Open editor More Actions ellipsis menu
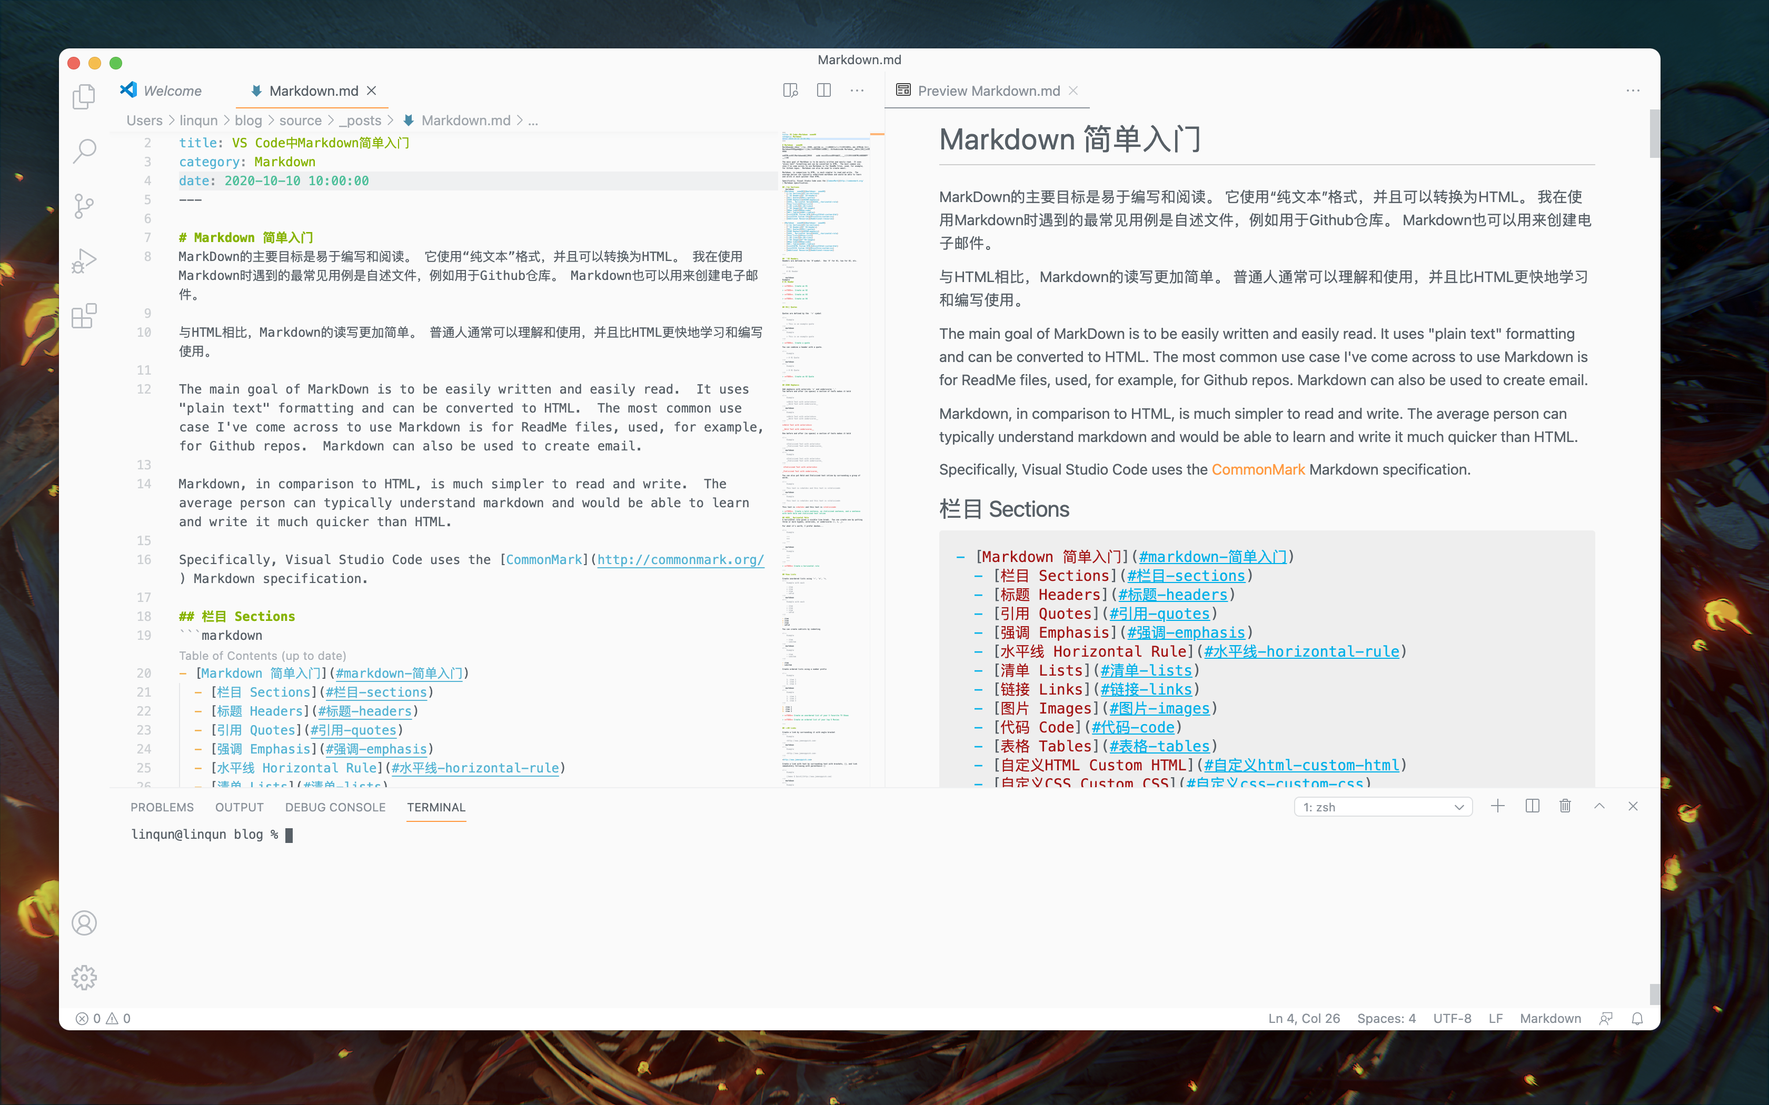The image size is (1769, 1105). tap(857, 91)
